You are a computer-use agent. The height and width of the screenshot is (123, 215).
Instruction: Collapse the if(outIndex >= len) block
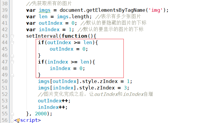click(x=12, y=43)
